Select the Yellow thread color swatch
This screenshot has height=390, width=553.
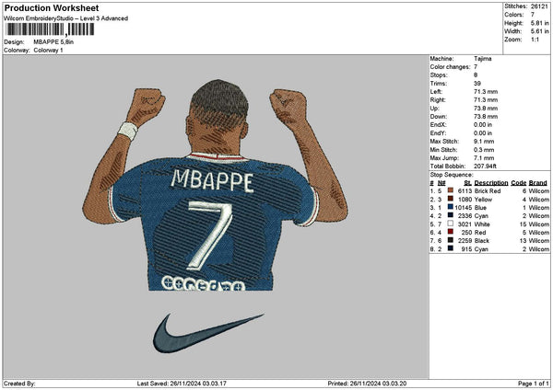[451, 200]
